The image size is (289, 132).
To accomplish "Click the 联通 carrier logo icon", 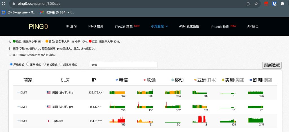I will pyautogui.click(x=145, y=80).
